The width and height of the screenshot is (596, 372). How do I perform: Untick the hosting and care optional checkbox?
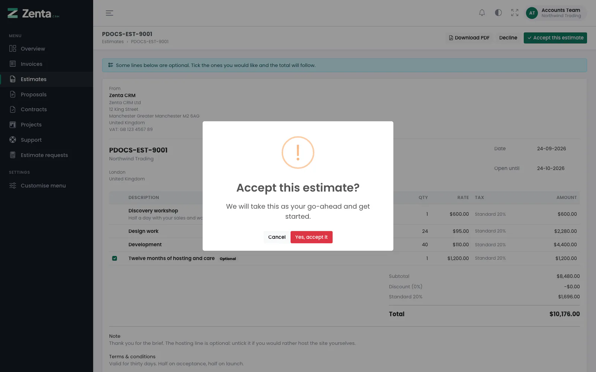[x=115, y=258]
